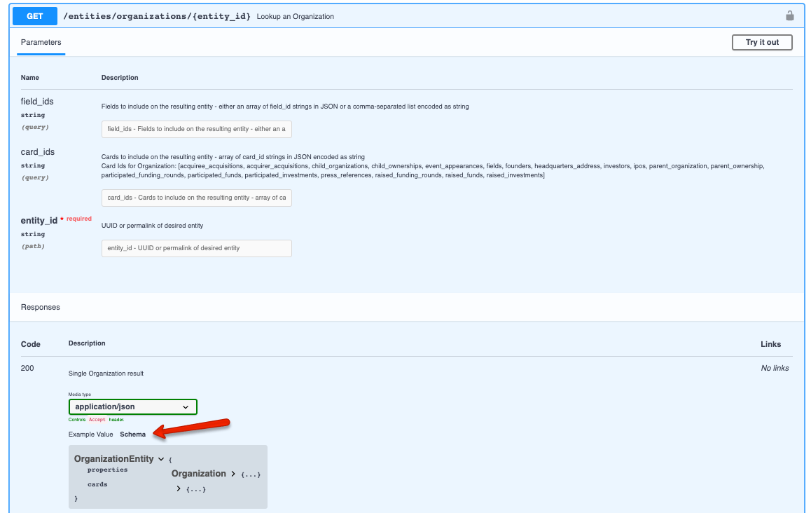The height and width of the screenshot is (513, 811).
Task: Click the Accept header control label
Action: tap(97, 419)
